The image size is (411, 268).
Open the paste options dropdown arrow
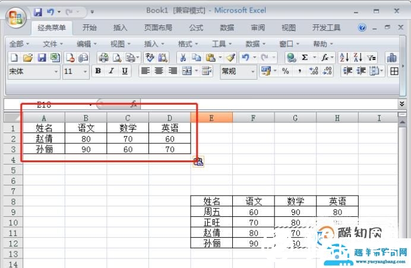pos(220,58)
